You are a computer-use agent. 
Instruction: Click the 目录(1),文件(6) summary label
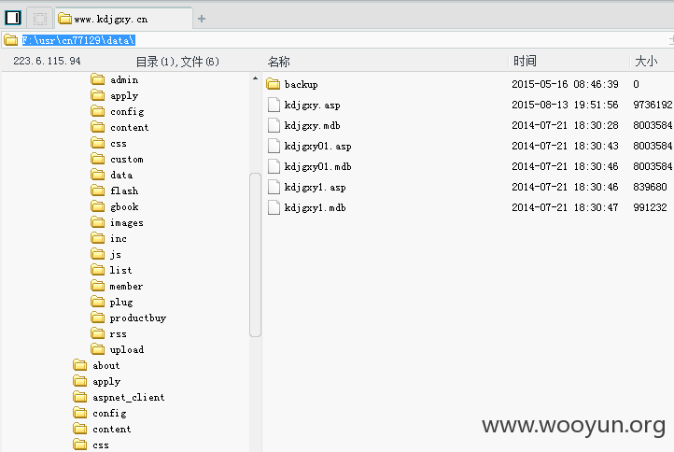[177, 62]
